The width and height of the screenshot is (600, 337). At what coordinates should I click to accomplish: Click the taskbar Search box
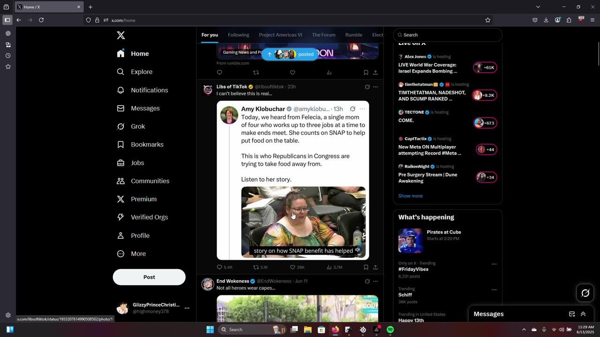click(252, 330)
